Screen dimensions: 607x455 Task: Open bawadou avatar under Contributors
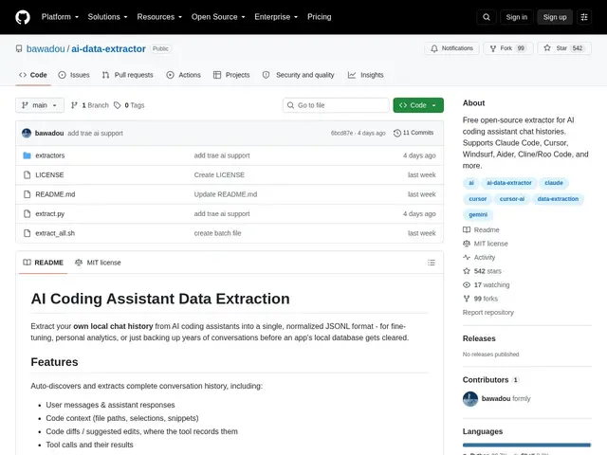[x=470, y=399]
